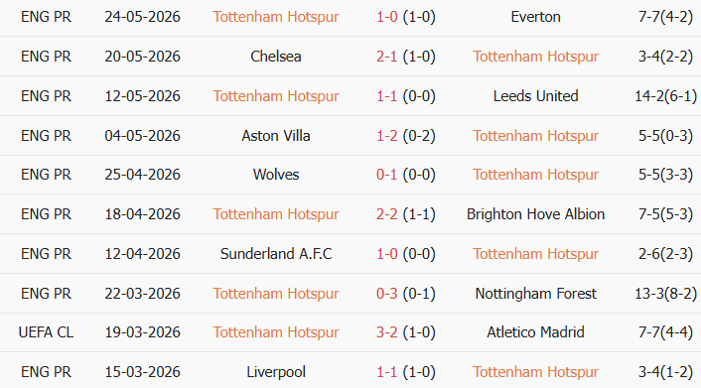
Task: Click the UEFA CL competition label
Action: coord(46,332)
